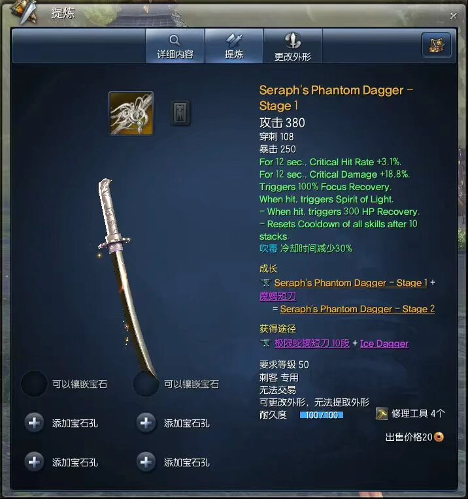
Task: Click the Stage 1 dagger link under 成长
Action: click(x=350, y=283)
